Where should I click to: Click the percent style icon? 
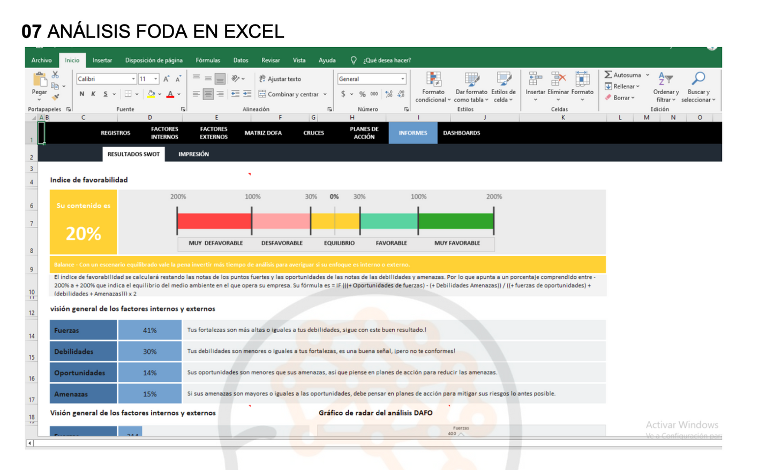coord(363,94)
